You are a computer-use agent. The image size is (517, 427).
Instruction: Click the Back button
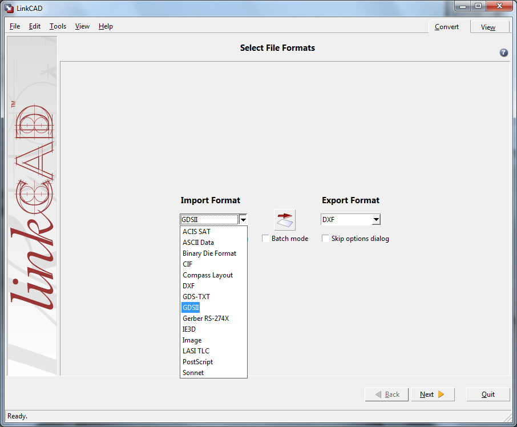pos(387,394)
